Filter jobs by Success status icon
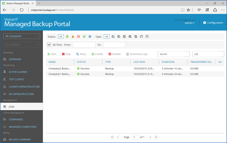The height and width of the screenshot is (143, 227). click(67, 37)
